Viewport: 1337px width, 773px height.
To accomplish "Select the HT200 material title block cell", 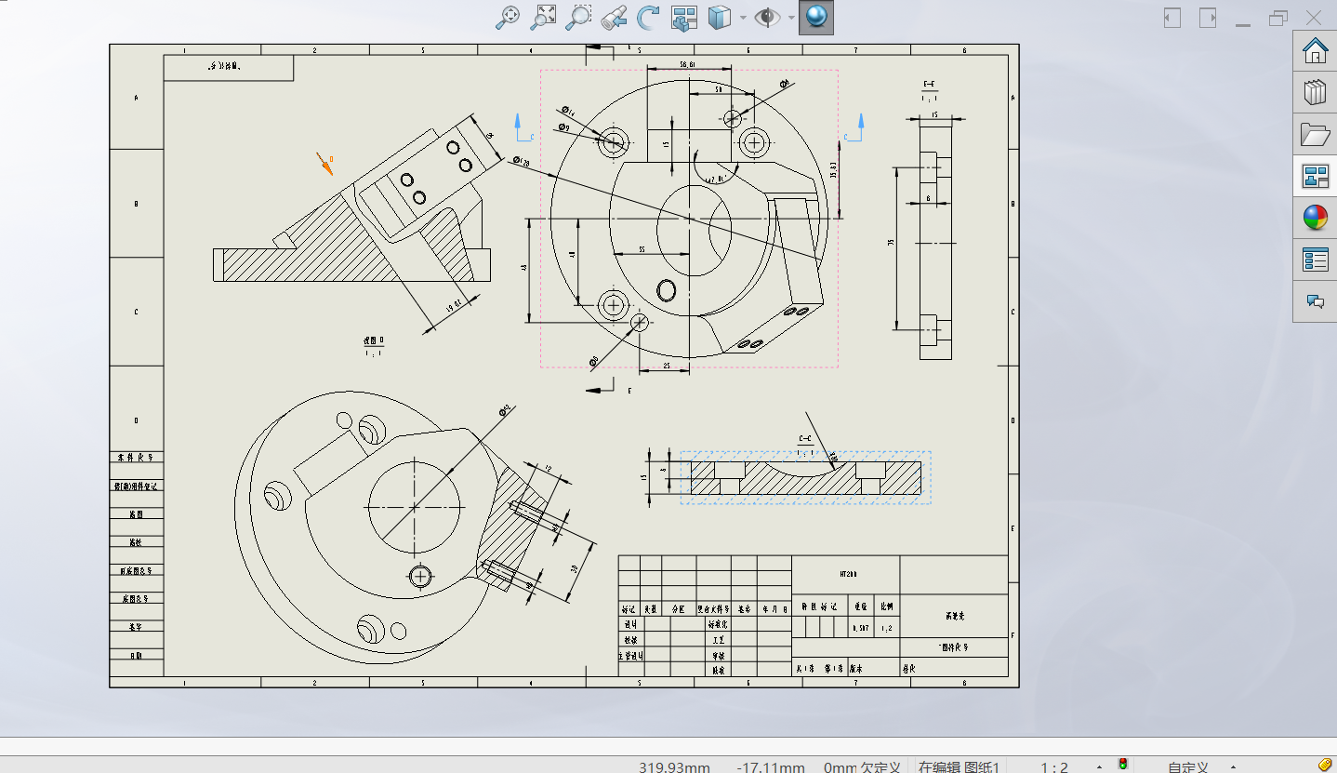I will (846, 574).
